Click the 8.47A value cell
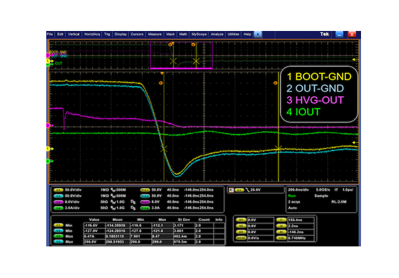Screen dimensions: 399x278 click(x=94, y=236)
